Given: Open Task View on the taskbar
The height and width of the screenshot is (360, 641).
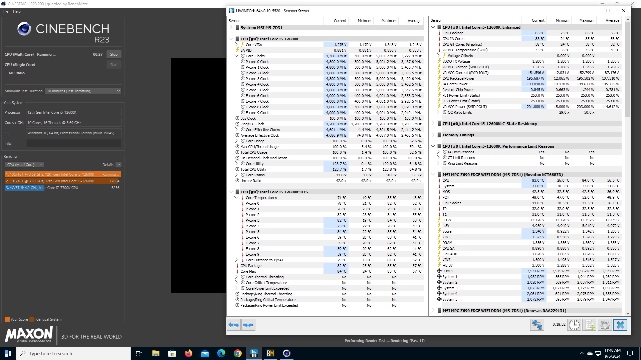Looking at the screenshot, I should click(139, 353).
